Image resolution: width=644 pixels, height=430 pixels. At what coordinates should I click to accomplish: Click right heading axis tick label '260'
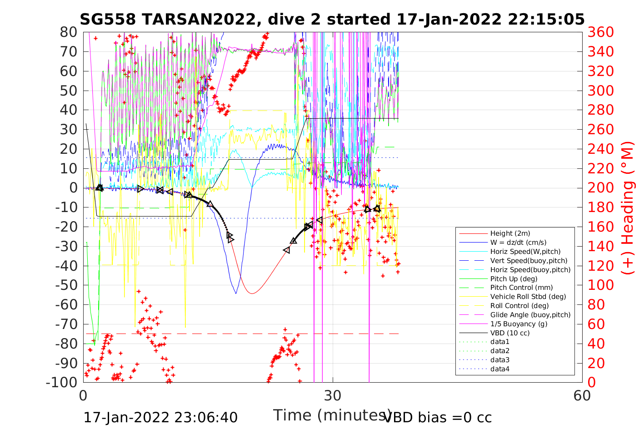[601, 129]
